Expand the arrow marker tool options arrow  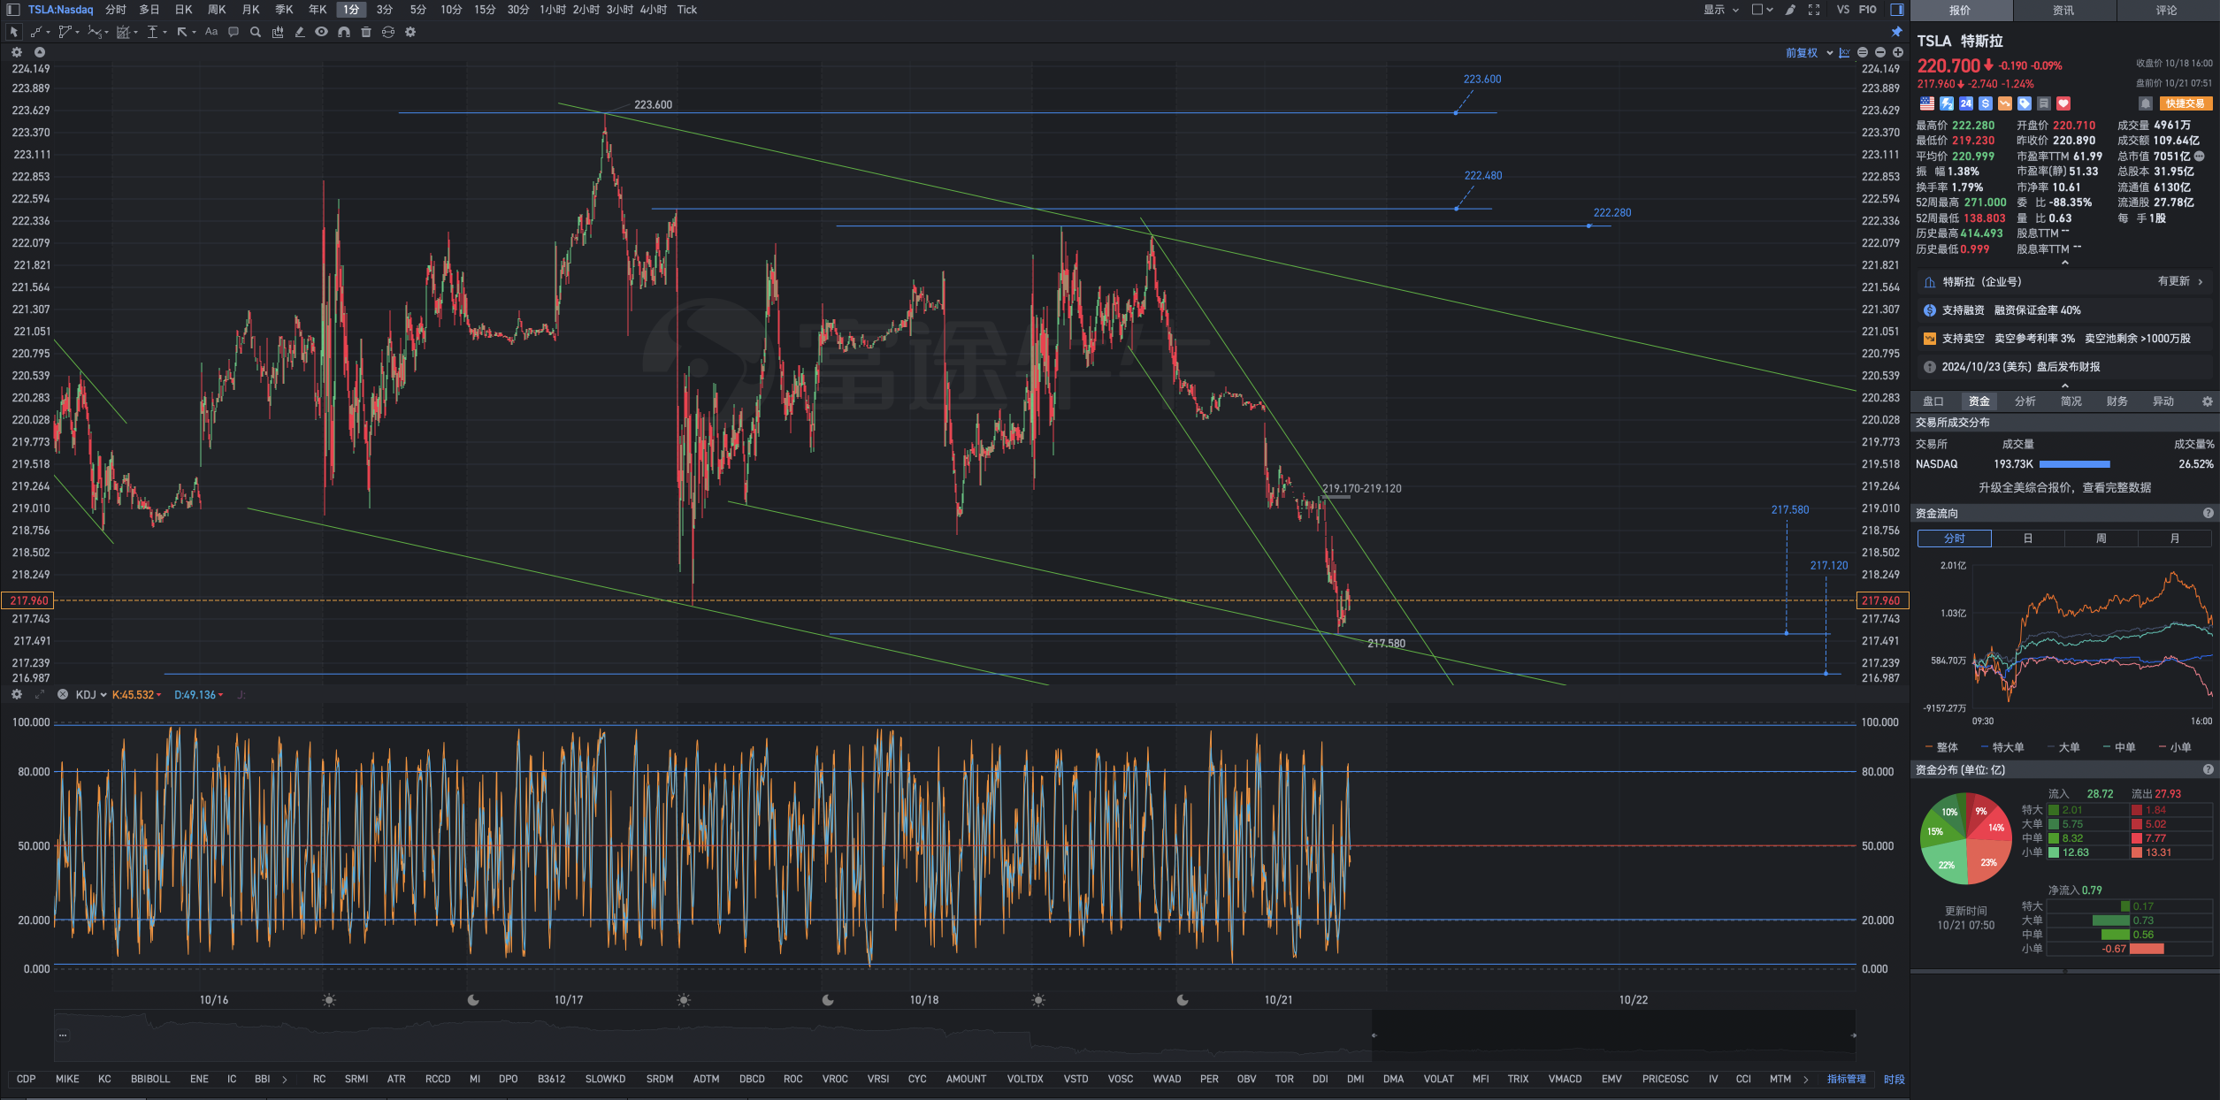pos(194,33)
